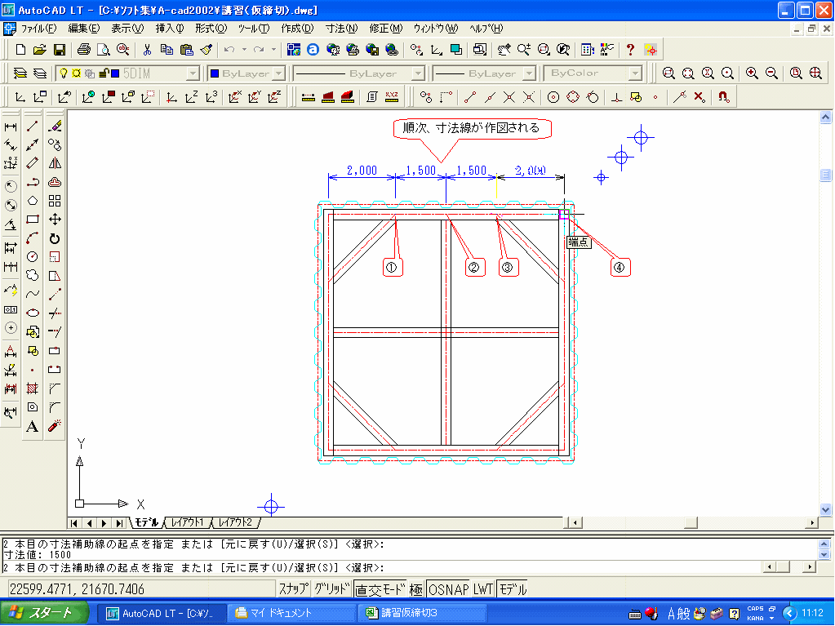This screenshot has width=835, height=626.
Task: Open the ファイル(F) menu
Action: pos(38,29)
